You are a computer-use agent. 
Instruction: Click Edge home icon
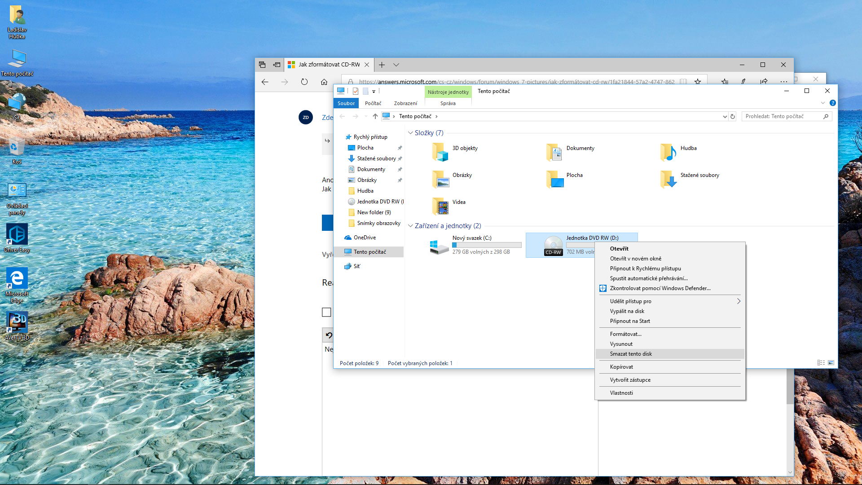[324, 82]
